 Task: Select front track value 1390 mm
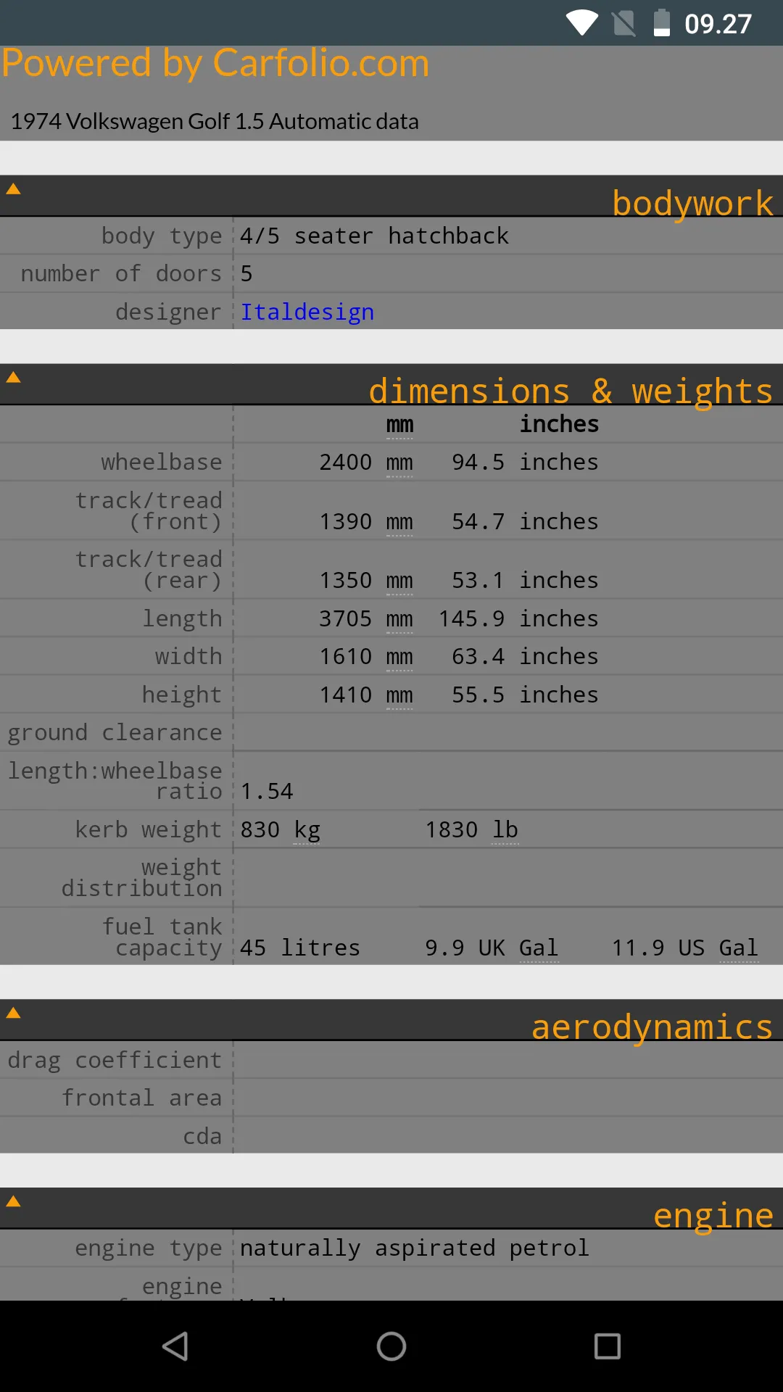(x=366, y=522)
